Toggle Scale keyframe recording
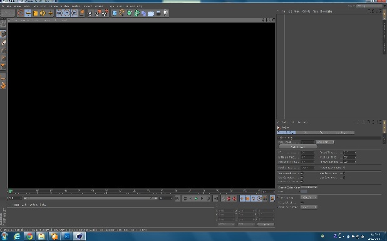This screenshot has width=387, height=241. point(248,198)
